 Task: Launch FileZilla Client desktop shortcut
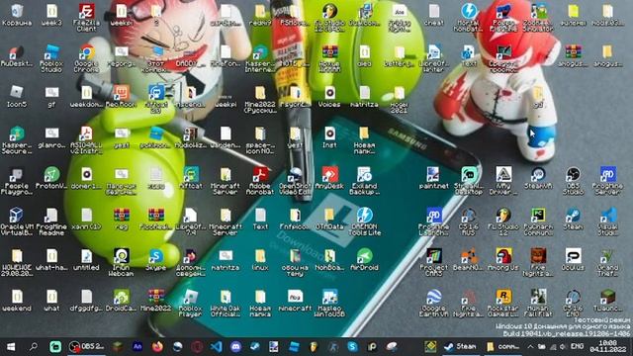(86, 18)
